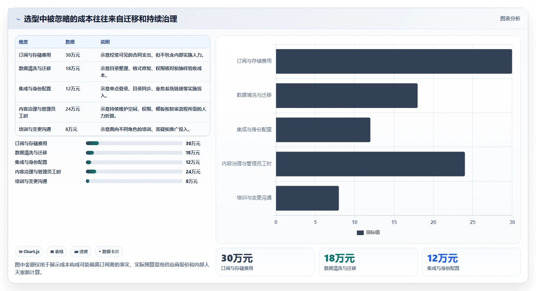Click the description starting 示意持续维护空间

[x=153, y=113]
